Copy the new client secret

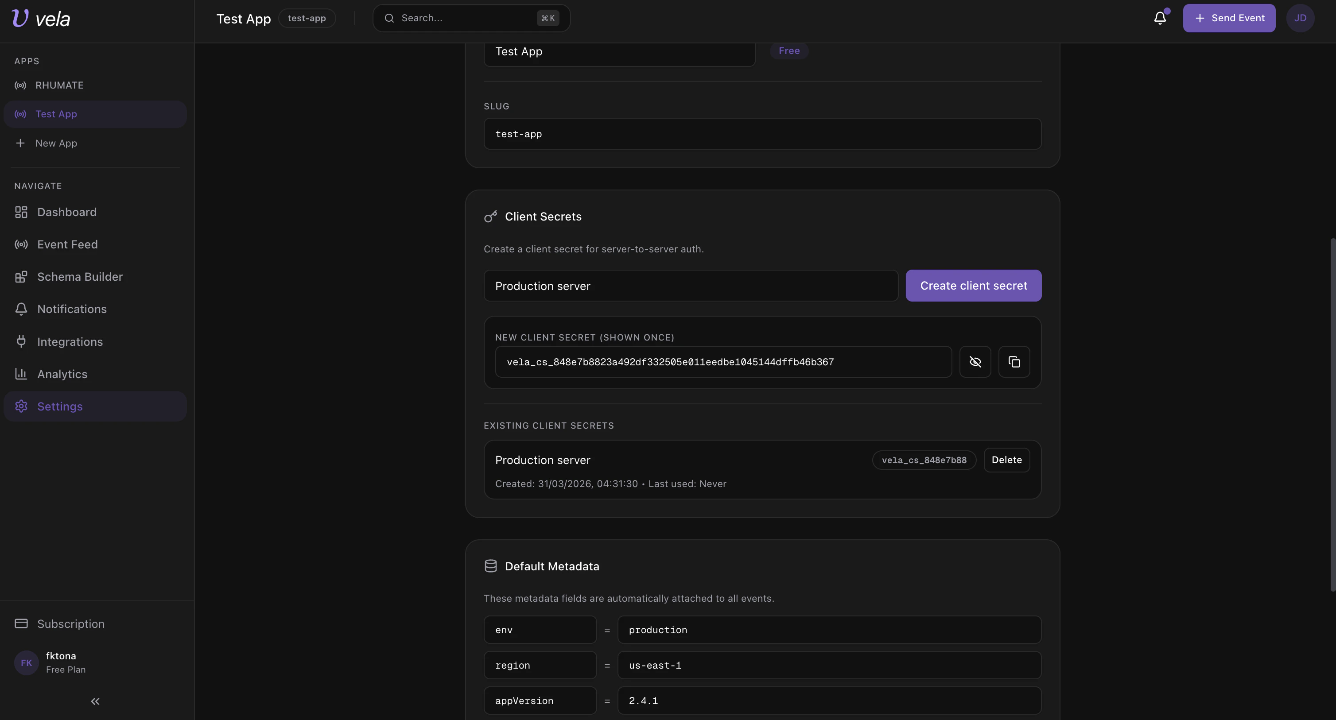[1014, 361]
